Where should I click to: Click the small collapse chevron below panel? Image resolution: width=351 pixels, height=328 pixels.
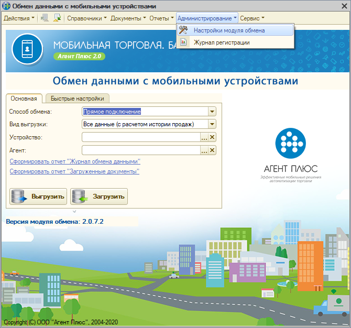point(74,211)
